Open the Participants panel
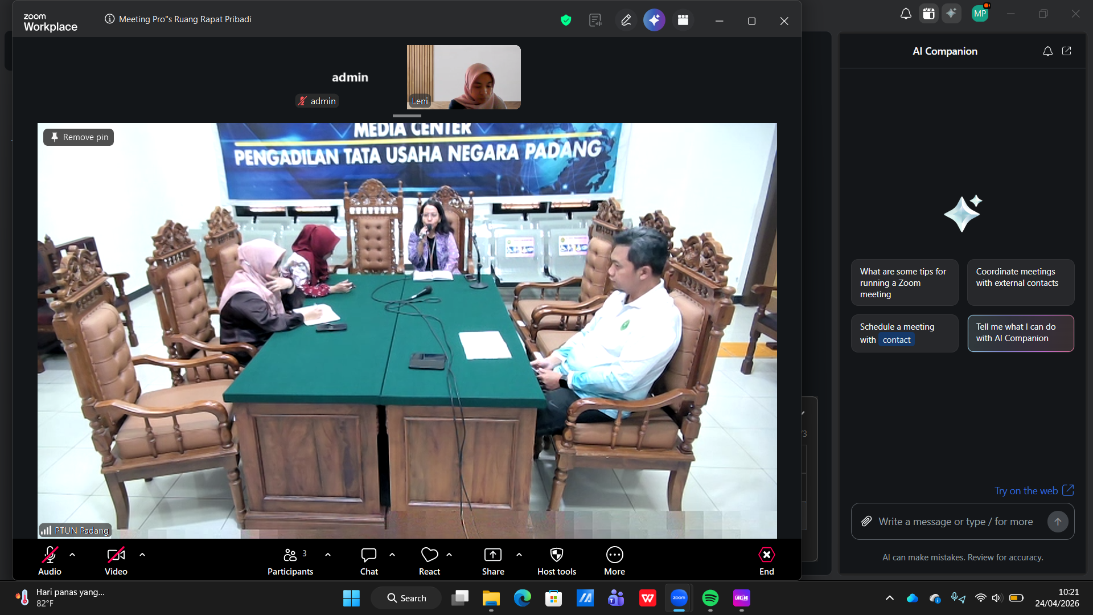1093x615 pixels. click(x=290, y=560)
